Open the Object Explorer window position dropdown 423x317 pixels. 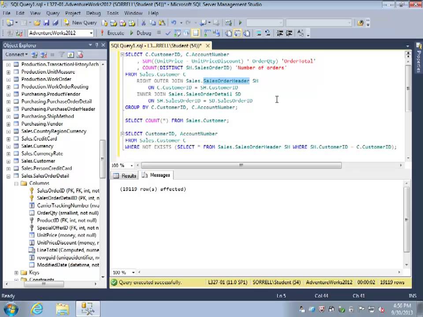(90, 45)
